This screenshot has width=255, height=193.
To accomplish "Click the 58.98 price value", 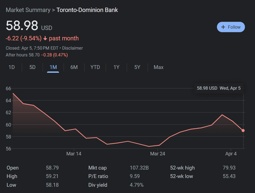I will [22, 26].
